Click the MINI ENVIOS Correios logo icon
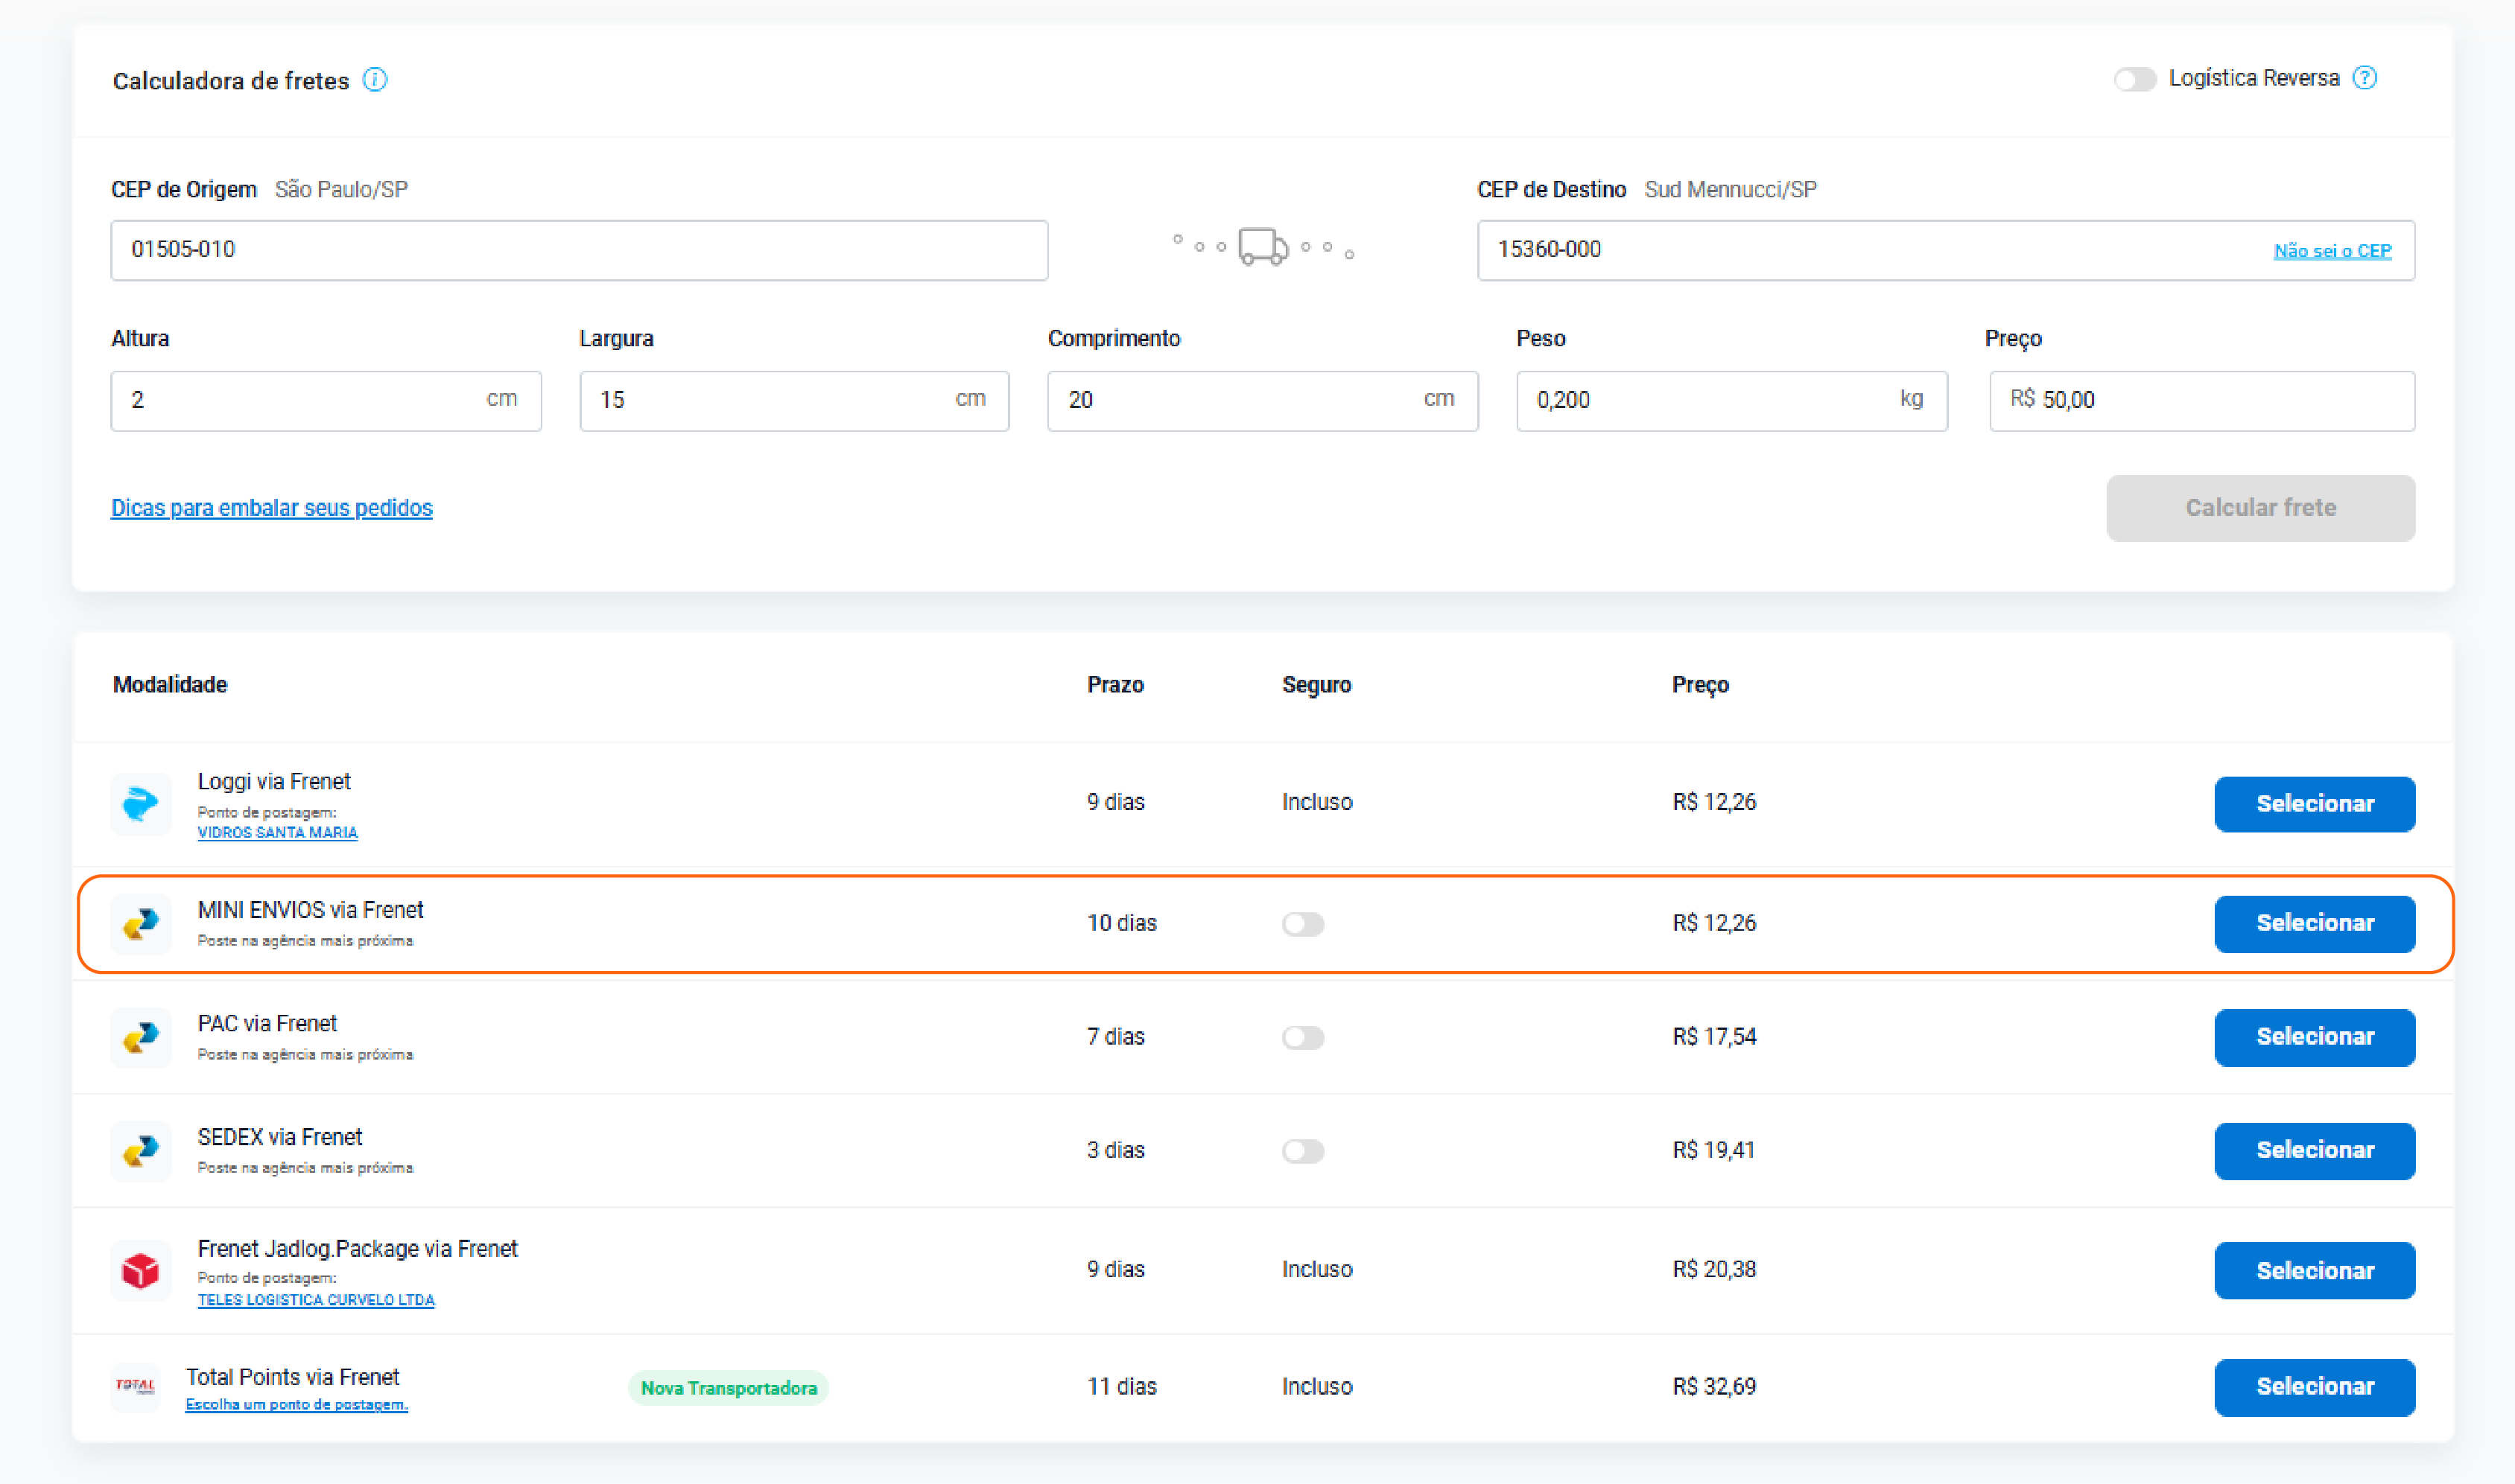Image resolution: width=2515 pixels, height=1484 pixels. tap(141, 923)
